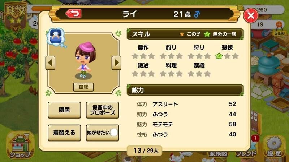Show next character with right arrow
The image size is (289, 162).
[x=116, y=63]
